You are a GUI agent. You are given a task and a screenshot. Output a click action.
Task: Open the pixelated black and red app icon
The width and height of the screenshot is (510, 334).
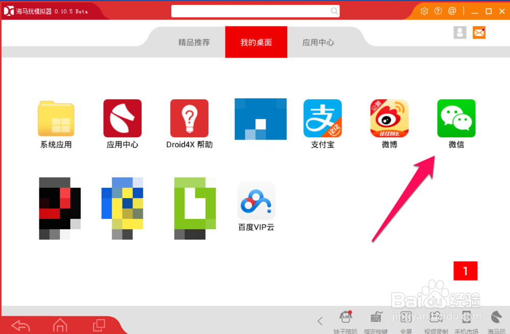[60, 208]
